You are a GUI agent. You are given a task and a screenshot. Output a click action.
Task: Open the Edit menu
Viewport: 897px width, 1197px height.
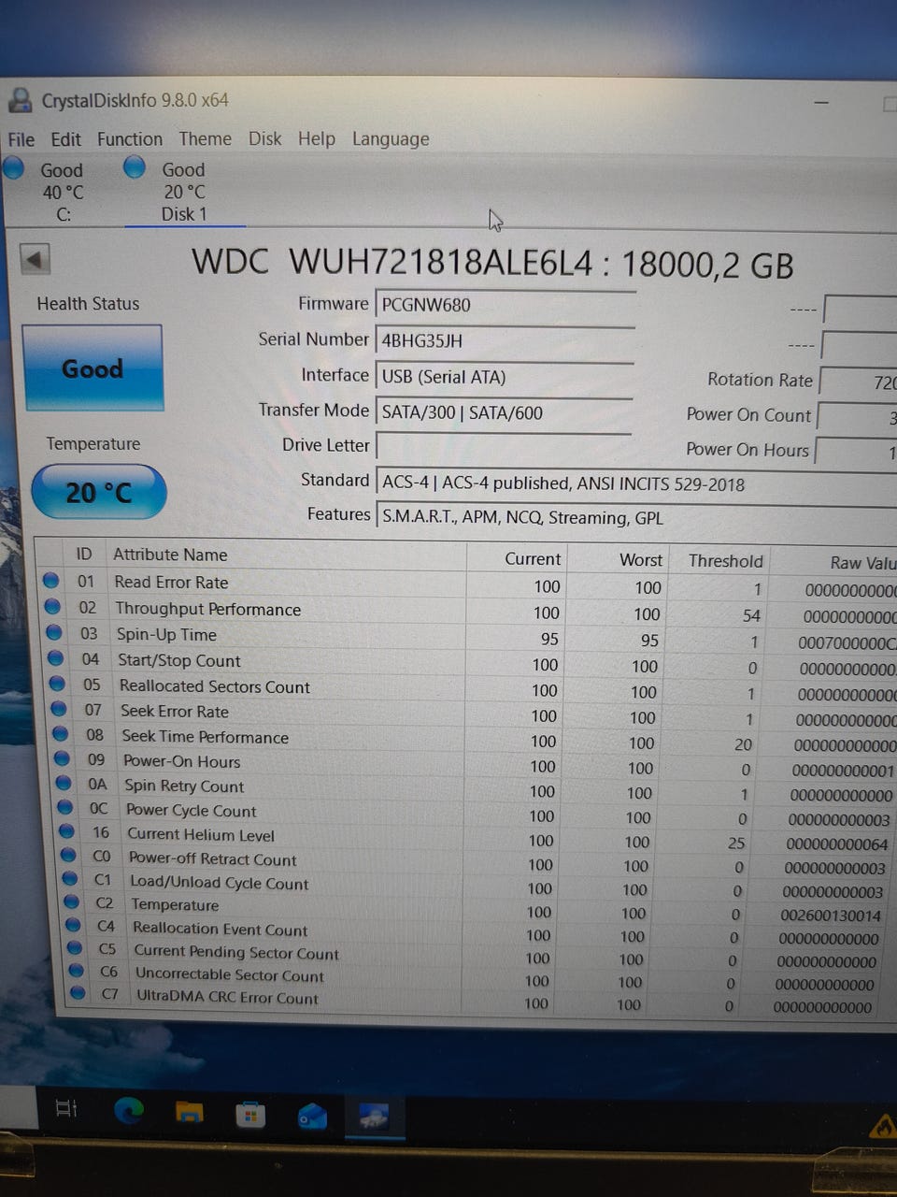pos(65,139)
